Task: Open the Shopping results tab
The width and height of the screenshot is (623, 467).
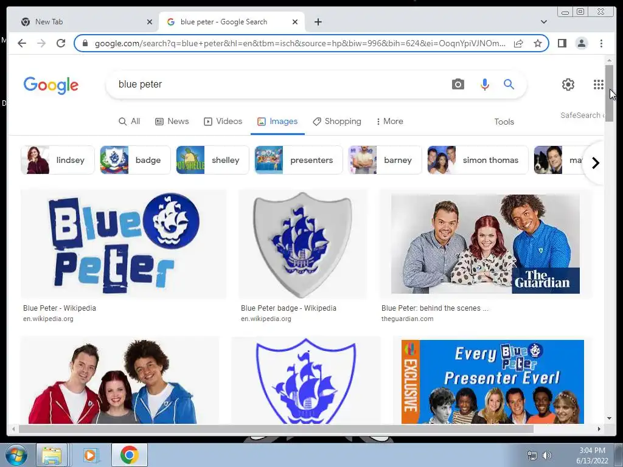Action: (337, 122)
